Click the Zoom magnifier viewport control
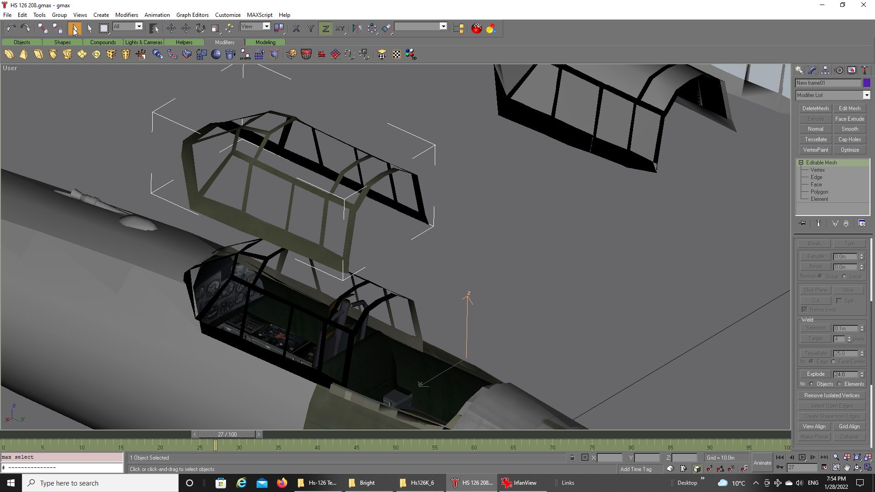This screenshot has height=492, width=875. pos(836,457)
